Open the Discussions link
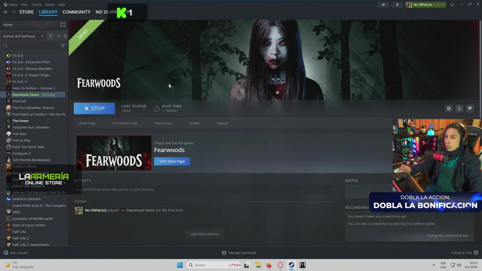This screenshot has width=482, height=271. pyautogui.click(x=163, y=123)
